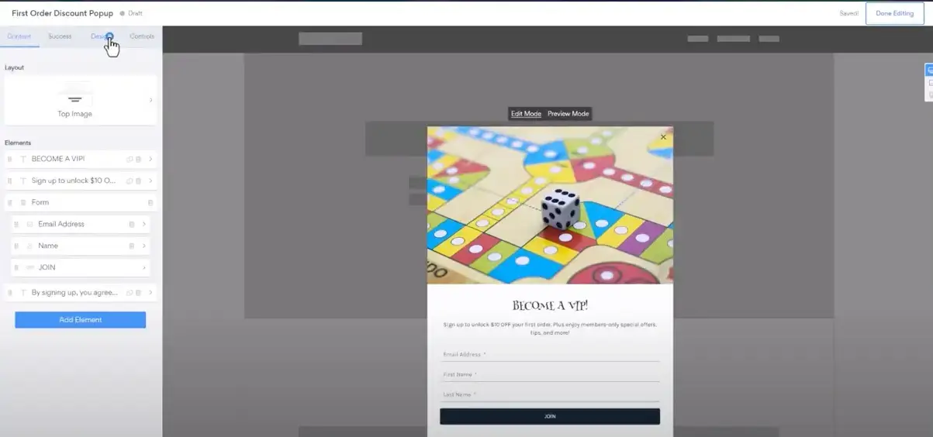
Task: Select Edit Mode above the popup
Action: tap(526, 114)
